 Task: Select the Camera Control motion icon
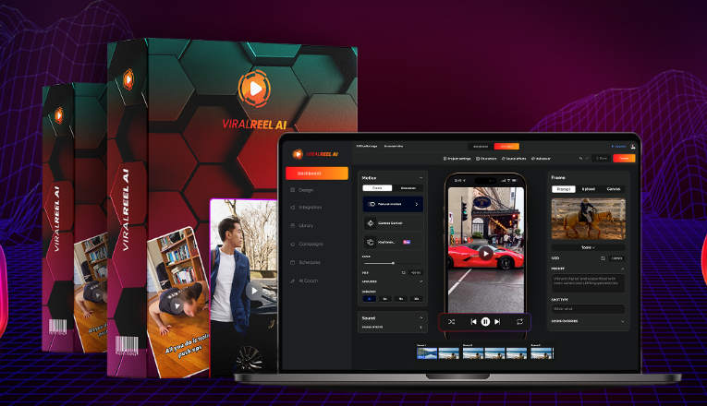371,223
